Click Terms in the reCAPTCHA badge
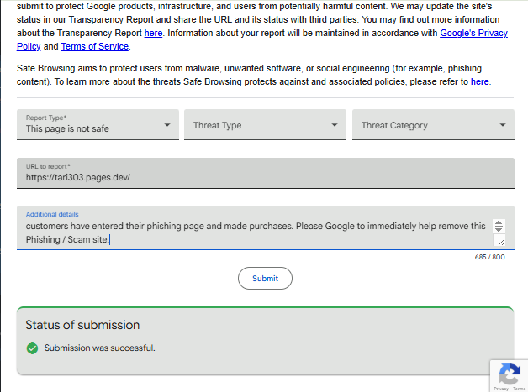 521,389
